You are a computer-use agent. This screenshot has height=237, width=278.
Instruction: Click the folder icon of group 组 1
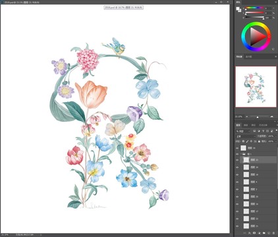(x=244, y=154)
